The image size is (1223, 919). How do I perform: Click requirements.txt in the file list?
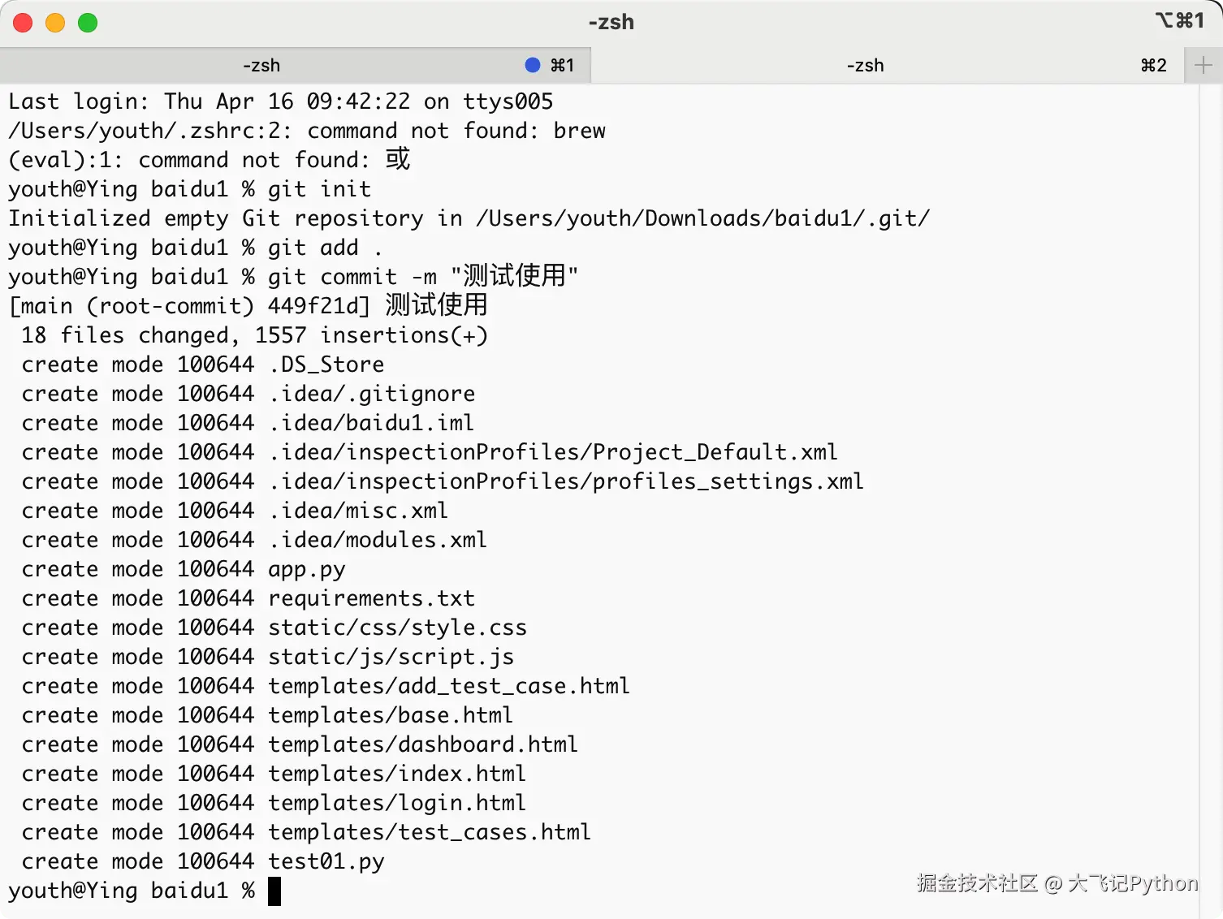coord(371,598)
